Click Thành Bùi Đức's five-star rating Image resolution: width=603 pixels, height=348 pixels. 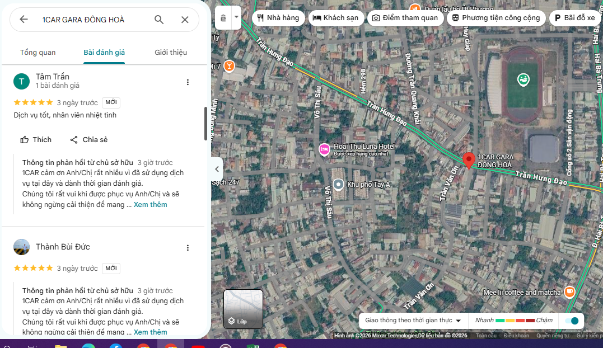click(33, 268)
